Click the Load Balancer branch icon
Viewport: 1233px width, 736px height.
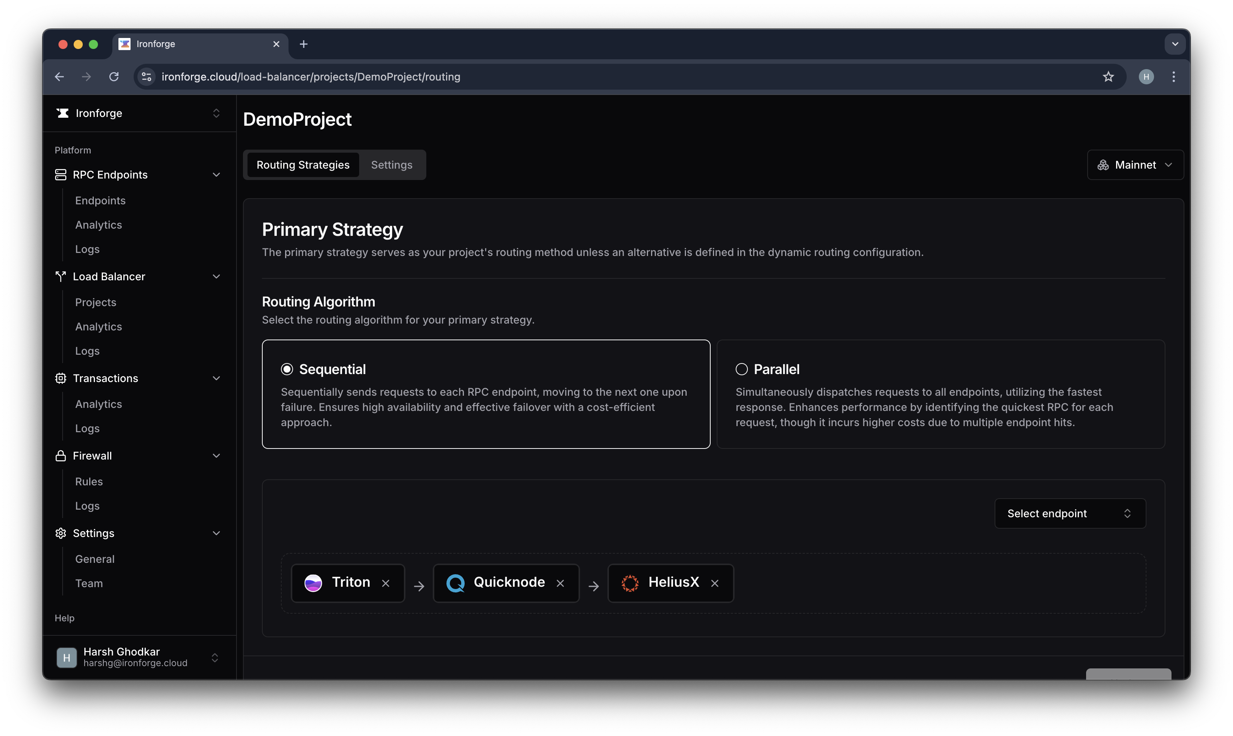click(60, 277)
